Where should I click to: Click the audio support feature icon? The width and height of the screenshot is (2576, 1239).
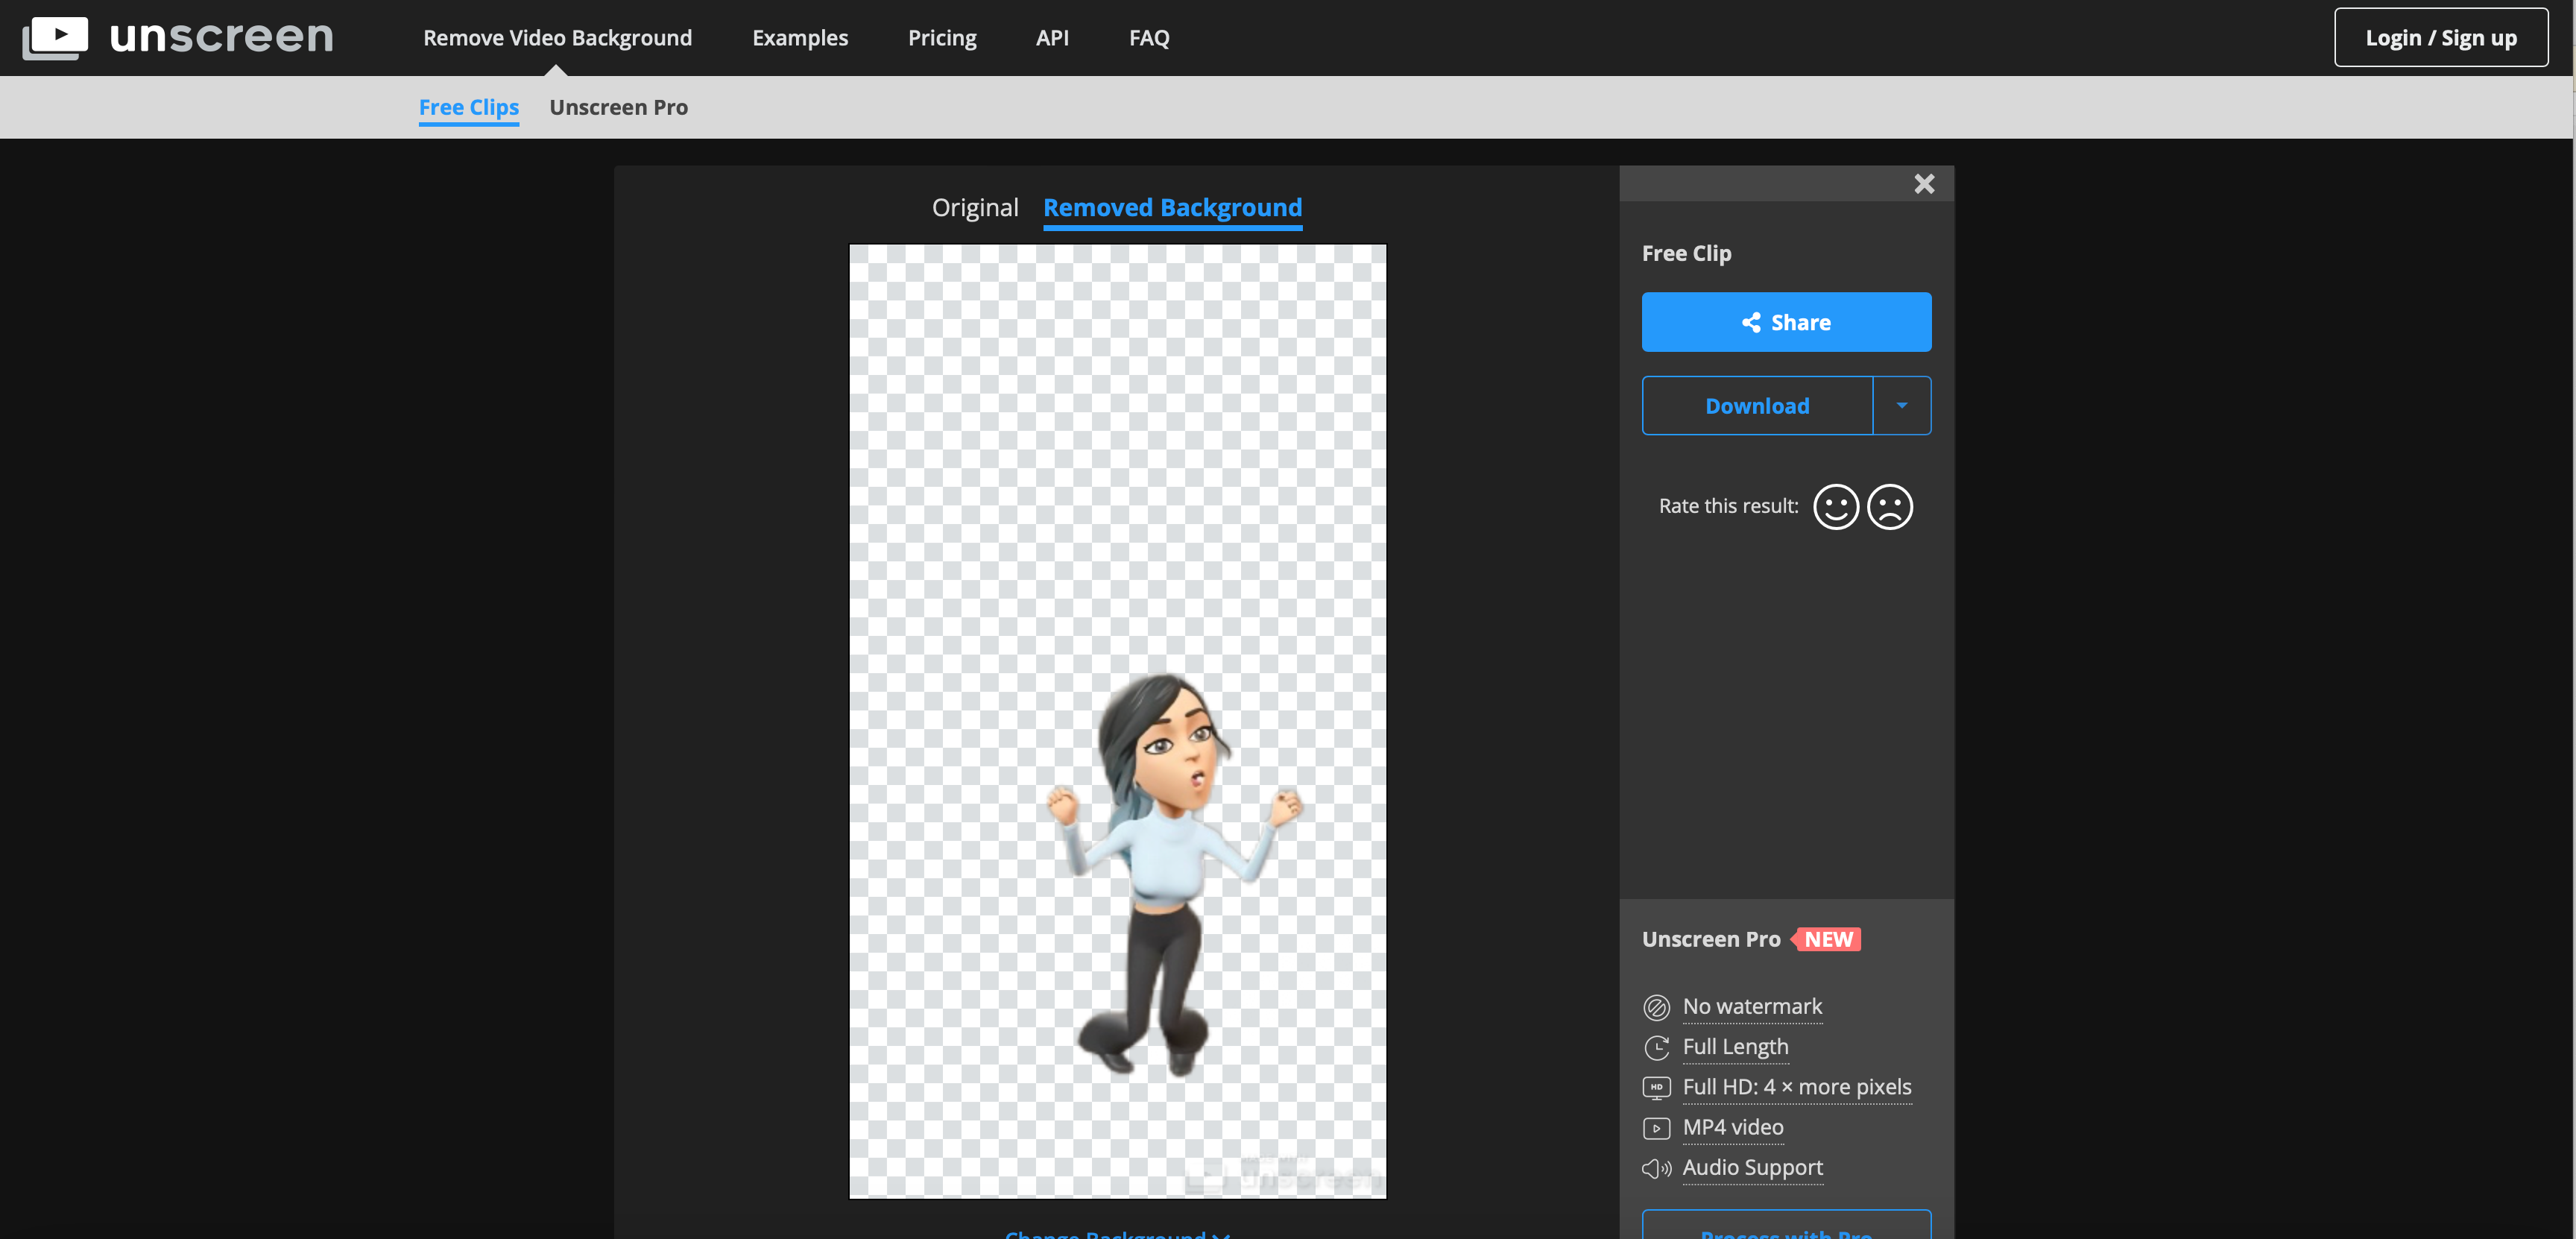[x=1656, y=1168]
